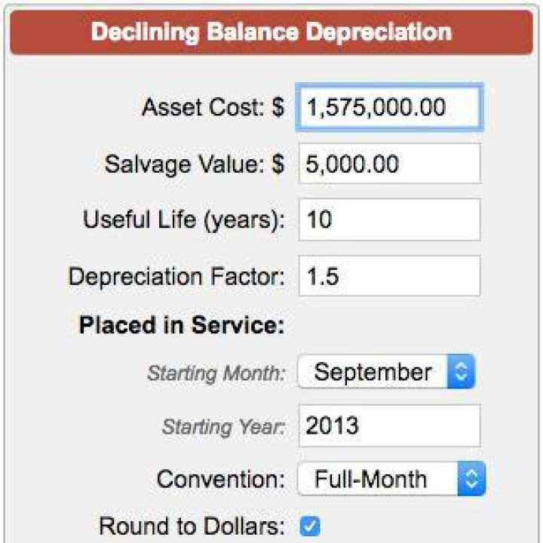Click the Full-Month dropdown arrow icon
The image size is (543, 543).
[471, 479]
